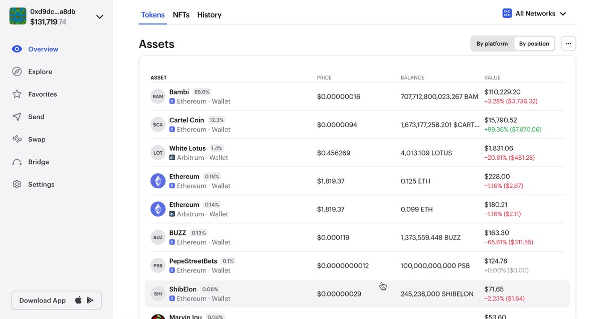
Task: Click the All Networks grid icon
Action: click(x=507, y=14)
